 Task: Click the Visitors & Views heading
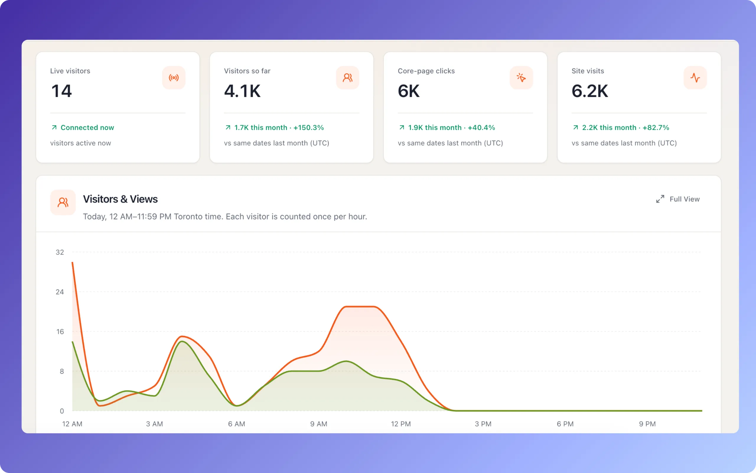tap(120, 199)
